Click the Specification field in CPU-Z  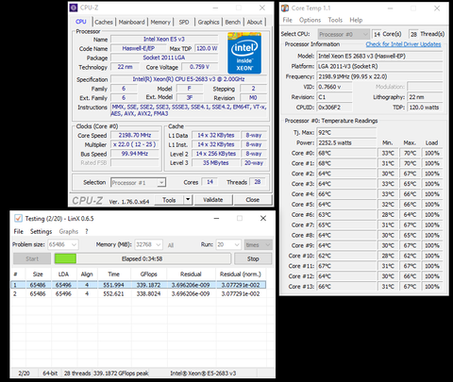click(x=189, y=79)
